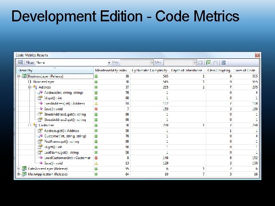This screenshot has width=275, height=206.
Task: Click the MainApplication (Release) project icon
Action: pos(24,174)
